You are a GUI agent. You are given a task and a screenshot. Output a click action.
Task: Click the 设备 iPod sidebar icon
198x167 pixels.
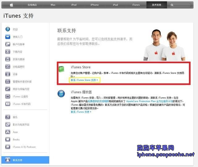[8, 74]
